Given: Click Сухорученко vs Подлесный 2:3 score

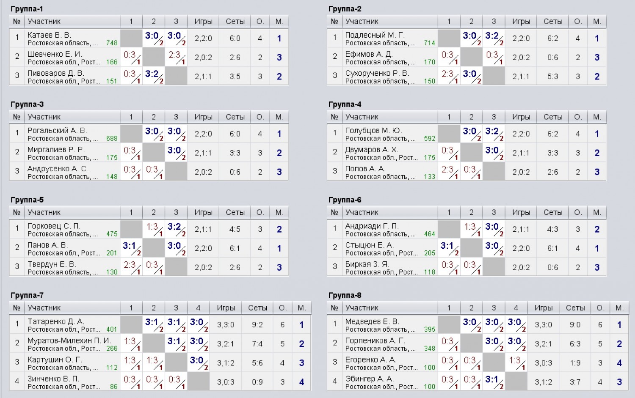Looking at the screenshot, I should (449, 76).
